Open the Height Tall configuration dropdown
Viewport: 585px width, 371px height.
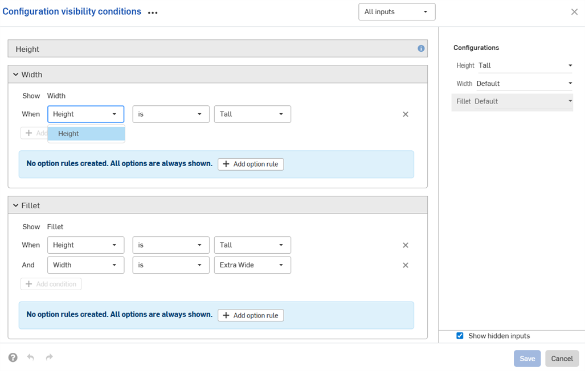[525, 65]
